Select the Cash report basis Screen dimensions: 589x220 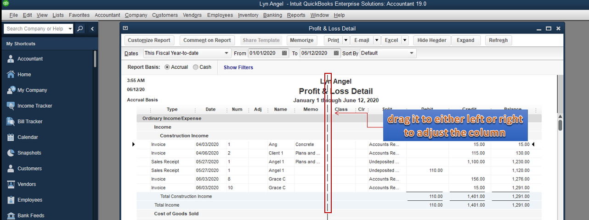tap(196, 67)
